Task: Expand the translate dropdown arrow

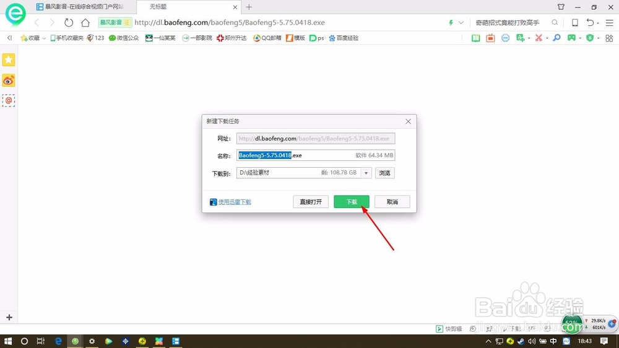Action: click(529, 38)
